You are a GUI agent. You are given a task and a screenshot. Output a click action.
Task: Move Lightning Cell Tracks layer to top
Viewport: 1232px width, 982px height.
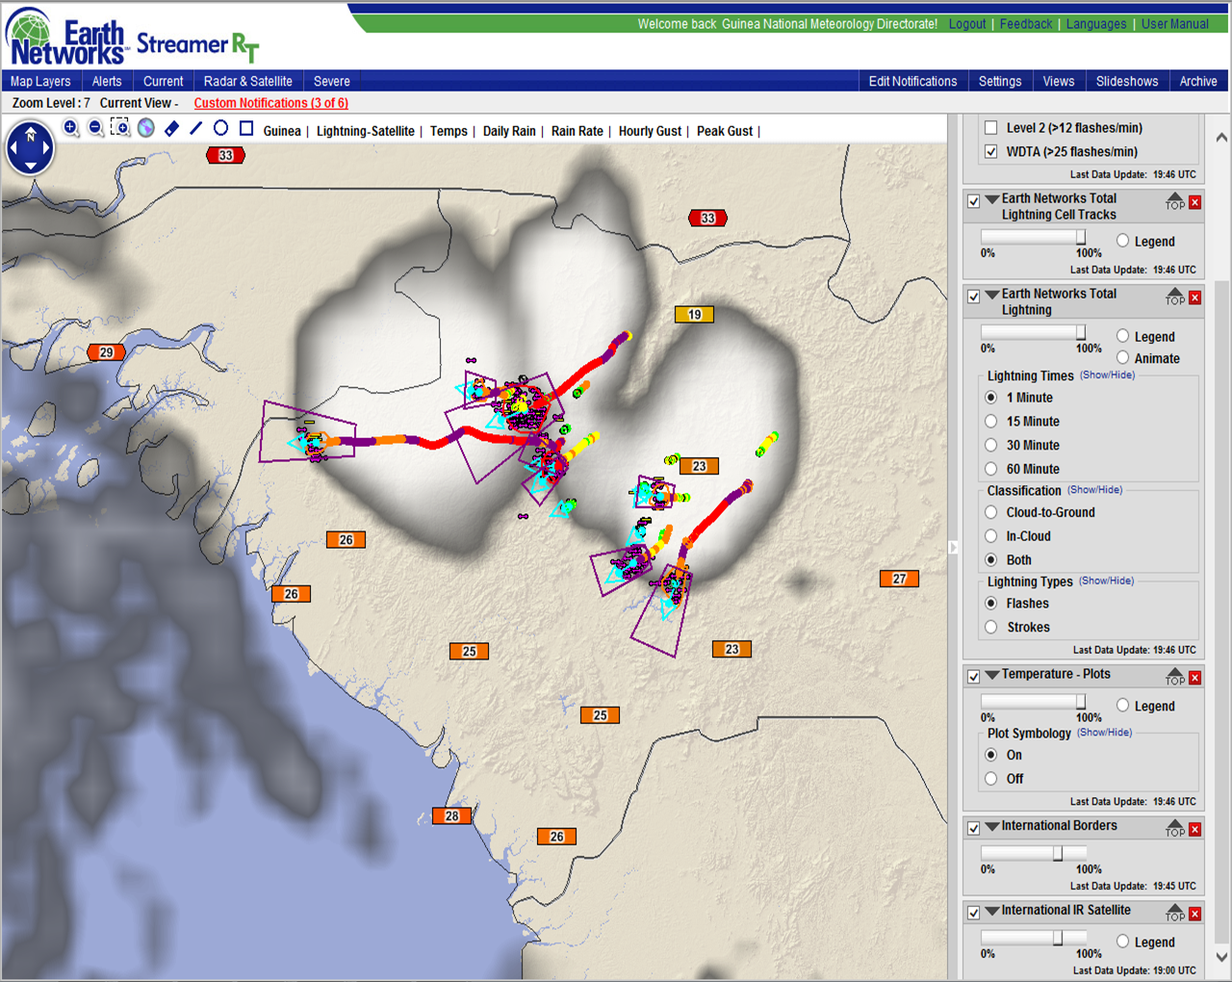(1175, 200)
